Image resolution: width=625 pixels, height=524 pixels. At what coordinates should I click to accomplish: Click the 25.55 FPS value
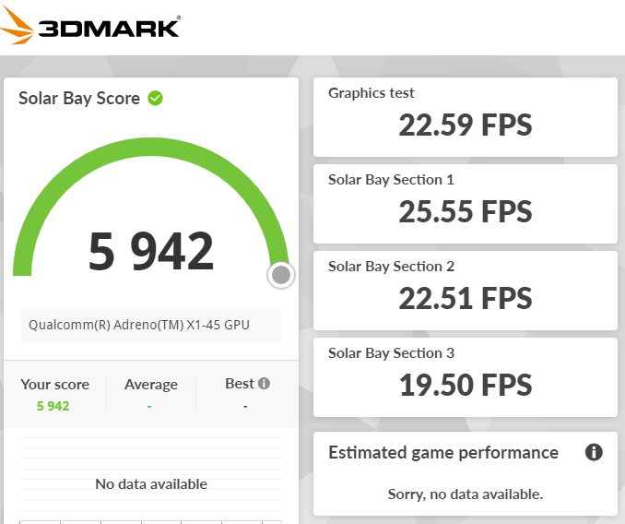[x=466, y=211]
